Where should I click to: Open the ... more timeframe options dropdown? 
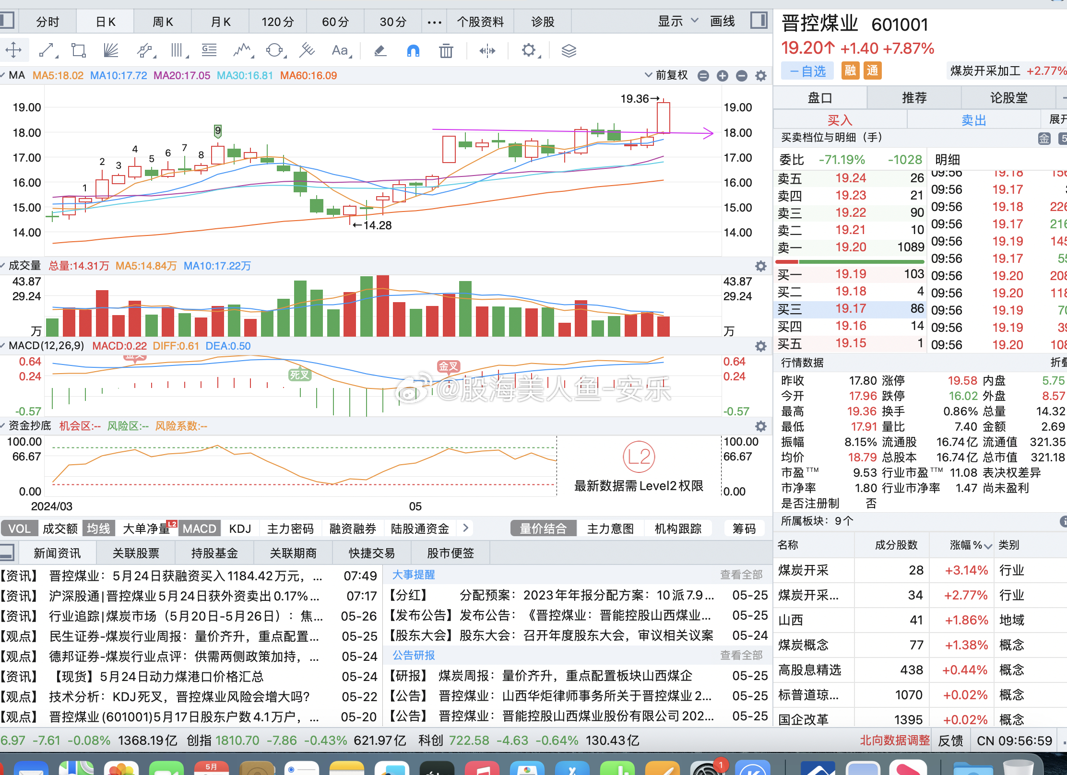[x=434, y=21]
